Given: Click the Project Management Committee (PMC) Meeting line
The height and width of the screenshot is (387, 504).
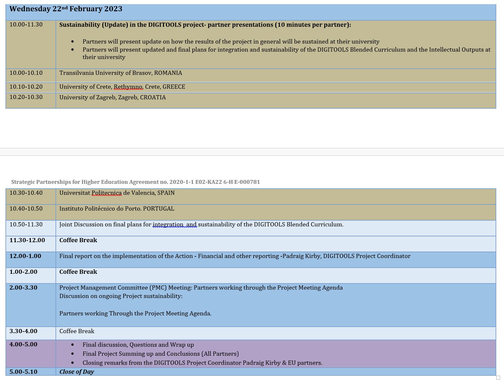Looking at the screenshot, I should 201,288.
